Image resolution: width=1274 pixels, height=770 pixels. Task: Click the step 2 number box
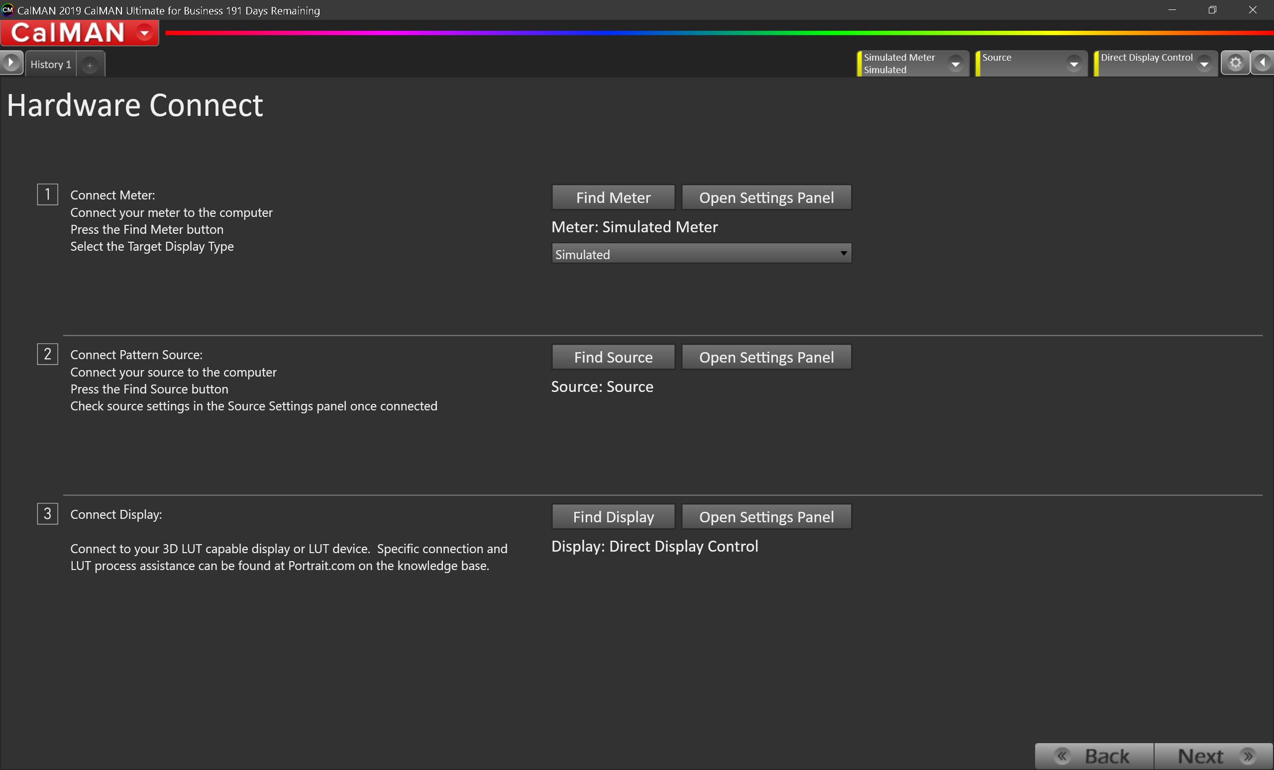(x=48, y=354)
